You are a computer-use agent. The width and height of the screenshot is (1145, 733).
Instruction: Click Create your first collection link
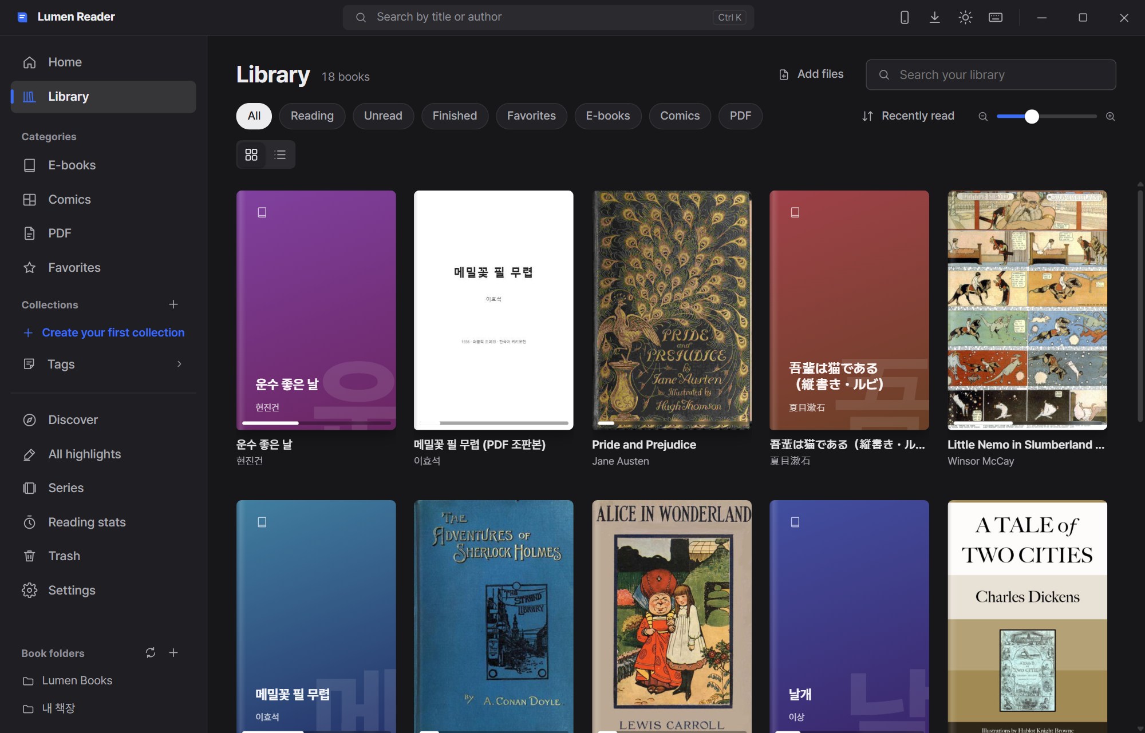pos(104,332)
